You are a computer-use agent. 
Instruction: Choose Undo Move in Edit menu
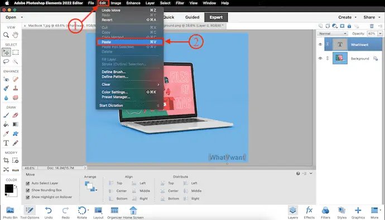(130, 10)
